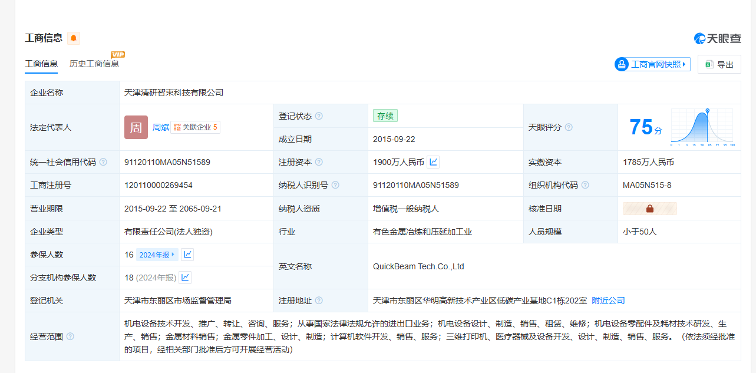Click the locked 核准日期 VIP field
The width and height of the screenshot is (756, 373).
[649, 209]
